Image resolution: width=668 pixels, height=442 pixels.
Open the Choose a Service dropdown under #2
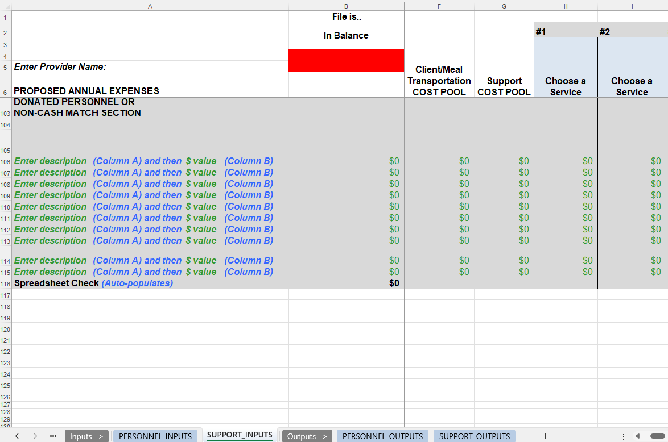coord(632,85)
